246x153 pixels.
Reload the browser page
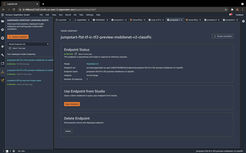click(14, 9)
